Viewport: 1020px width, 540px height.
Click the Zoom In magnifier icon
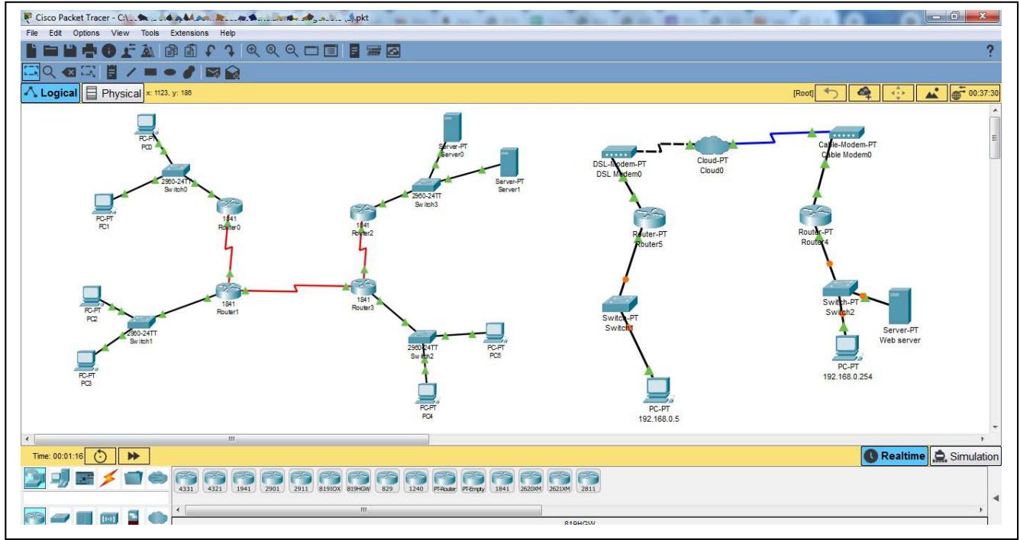[253, 51]
